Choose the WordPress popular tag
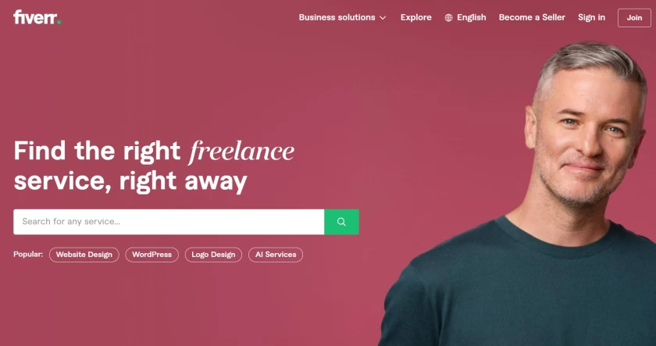Viewport: 656px width, 346px height. point(152,255)
